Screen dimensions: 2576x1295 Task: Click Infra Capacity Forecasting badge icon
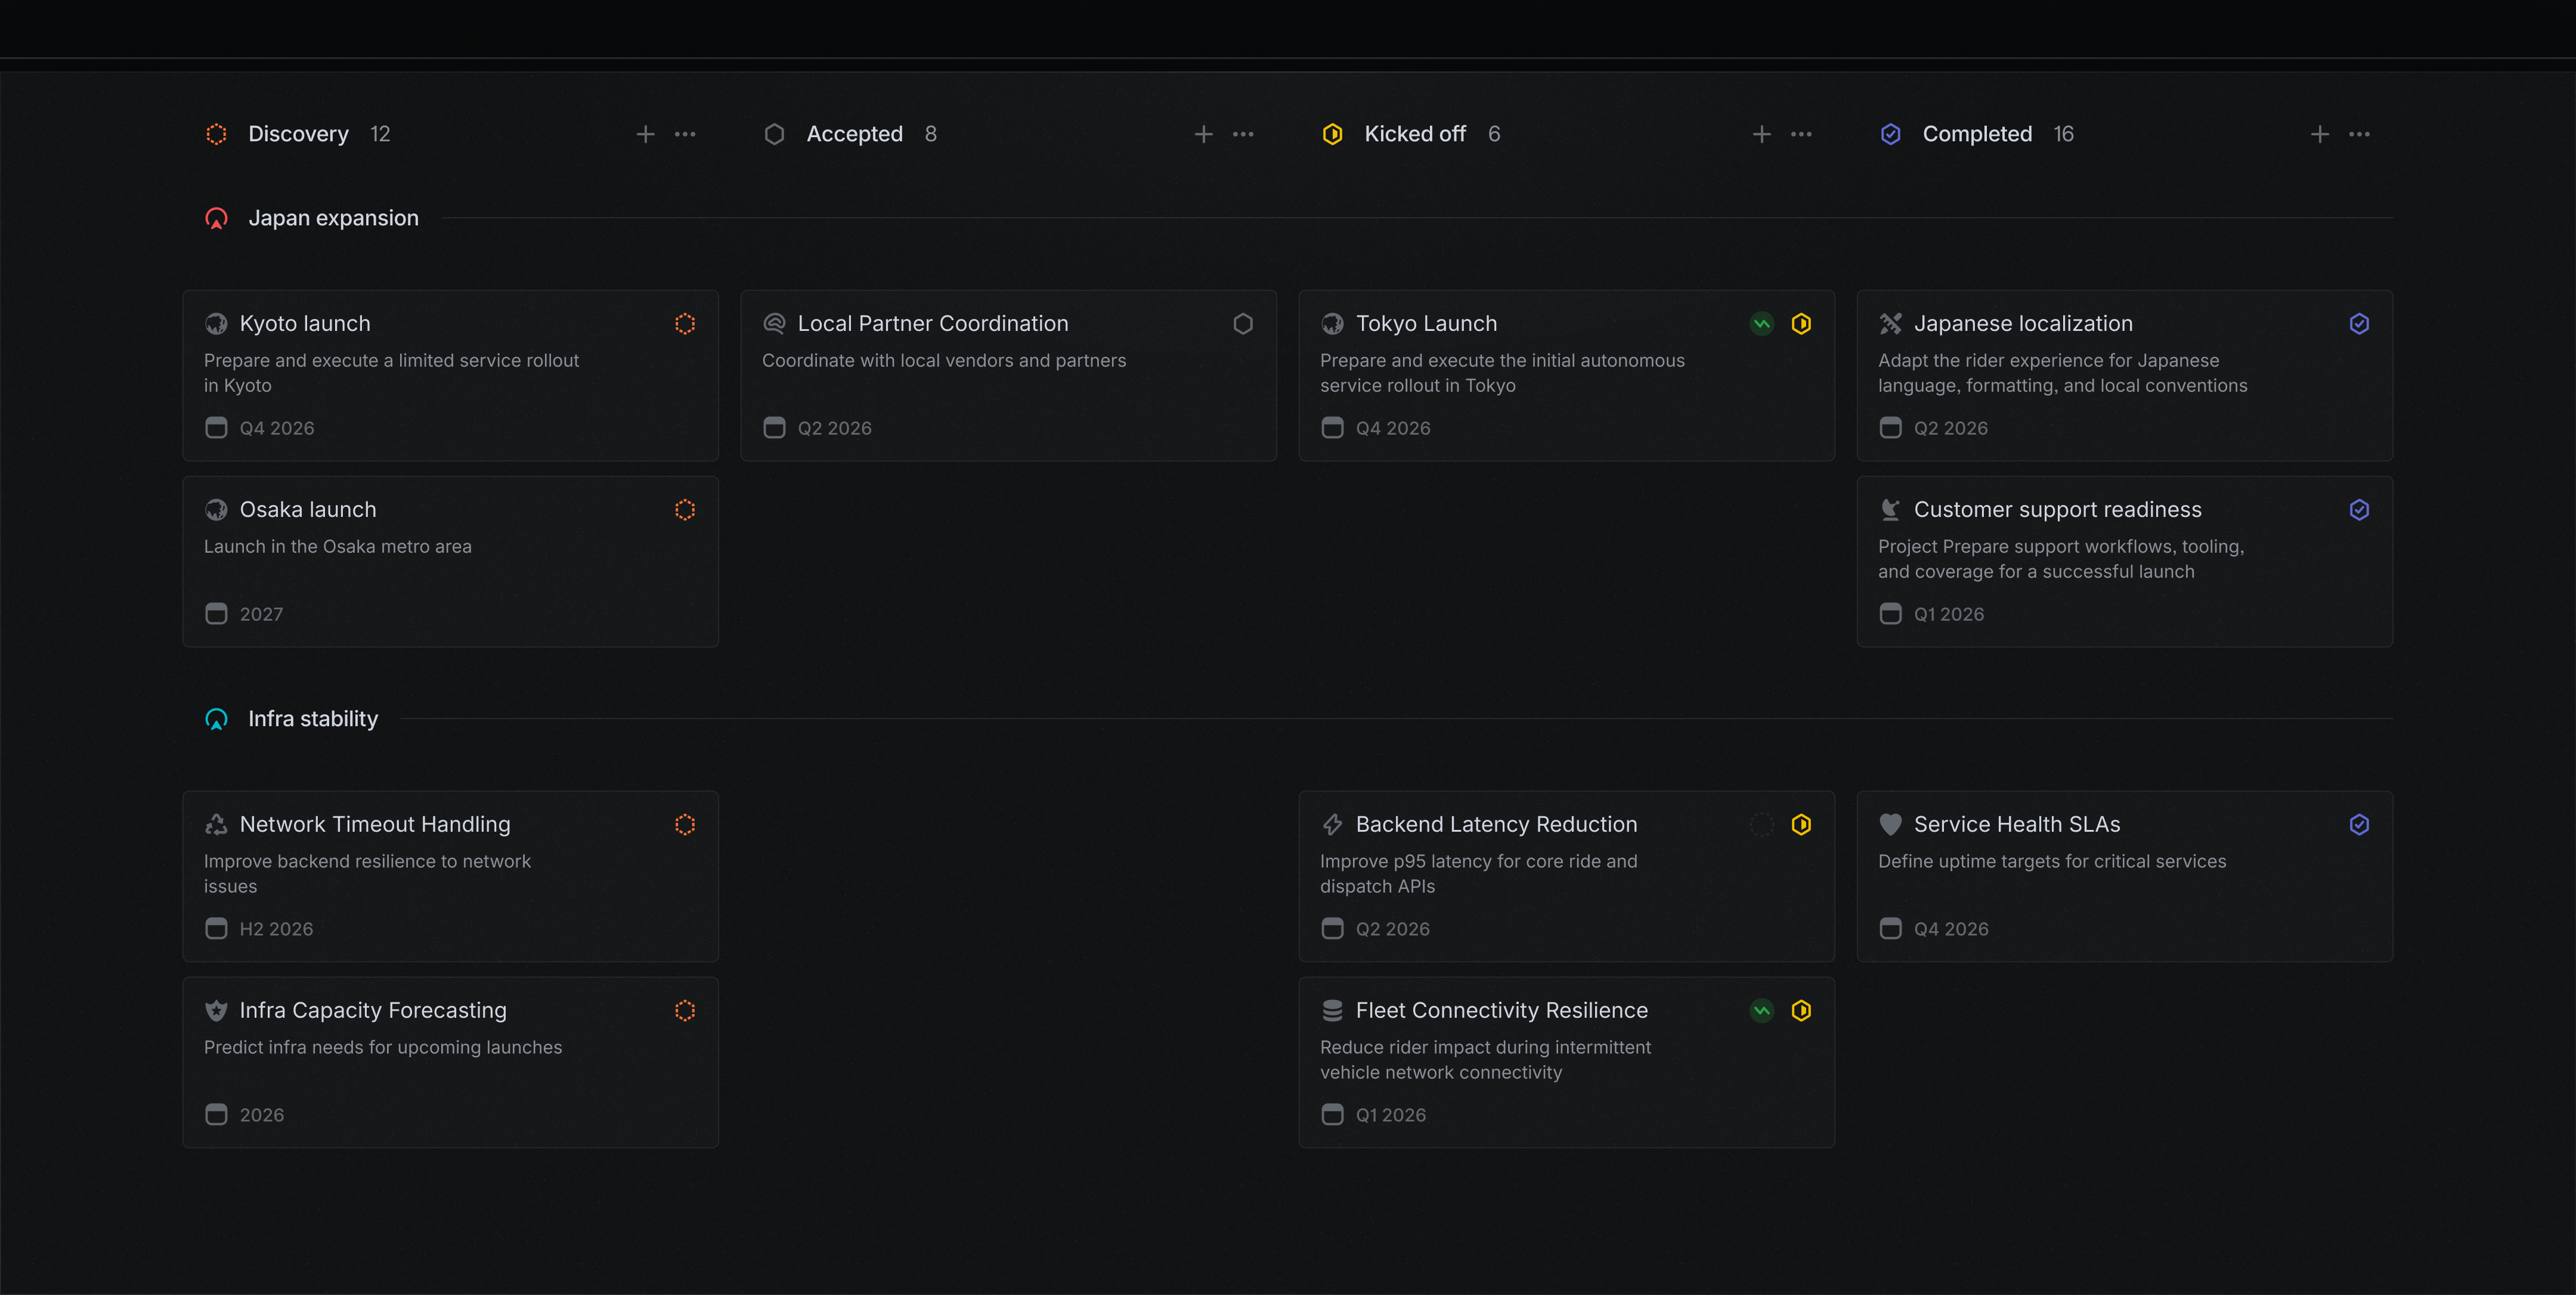[x=216, y=1011]
